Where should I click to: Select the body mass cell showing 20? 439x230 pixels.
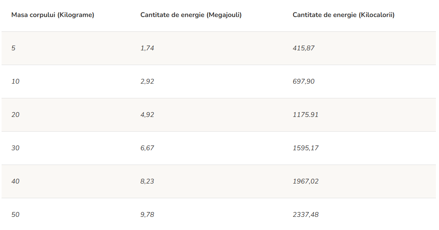16,115
